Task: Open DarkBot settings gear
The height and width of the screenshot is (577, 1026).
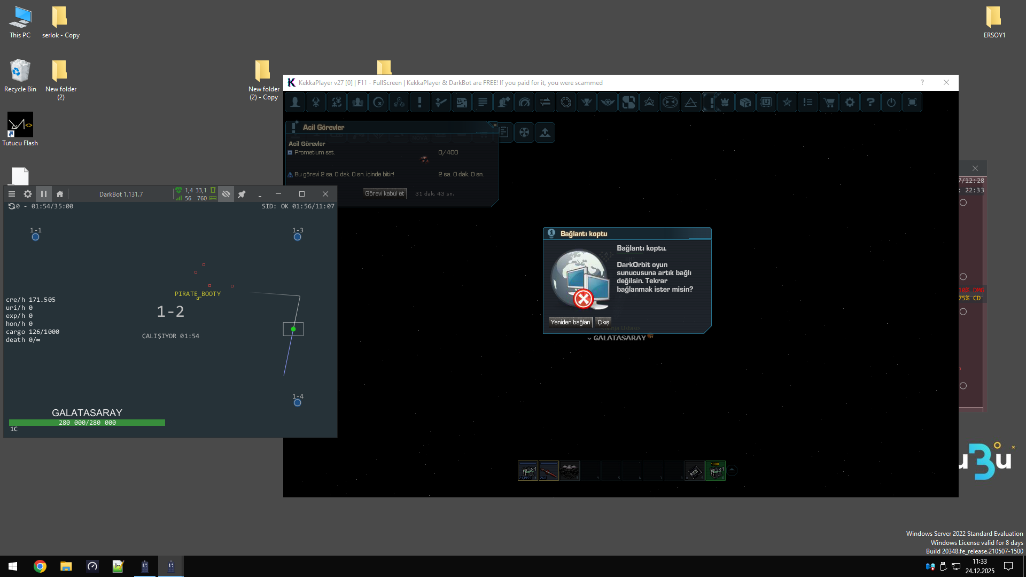Action: [x=28, y=194]
